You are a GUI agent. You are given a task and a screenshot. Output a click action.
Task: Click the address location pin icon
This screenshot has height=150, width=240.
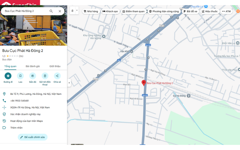coord(4,94)
